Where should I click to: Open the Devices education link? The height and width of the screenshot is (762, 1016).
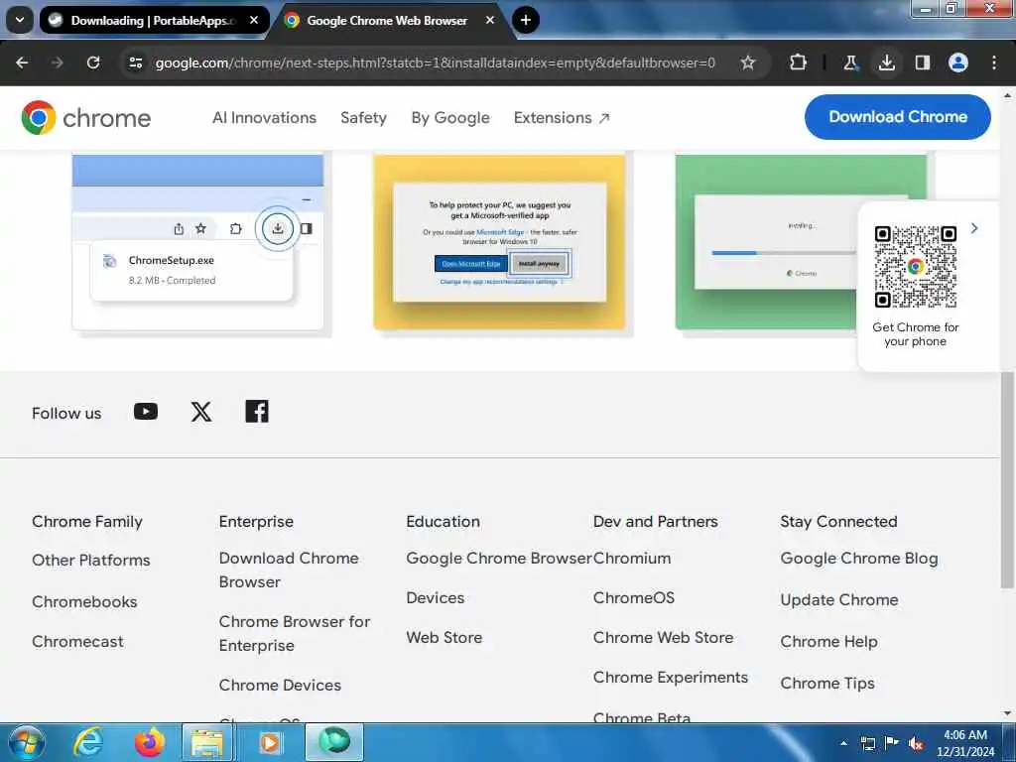[x=435, y=597]
